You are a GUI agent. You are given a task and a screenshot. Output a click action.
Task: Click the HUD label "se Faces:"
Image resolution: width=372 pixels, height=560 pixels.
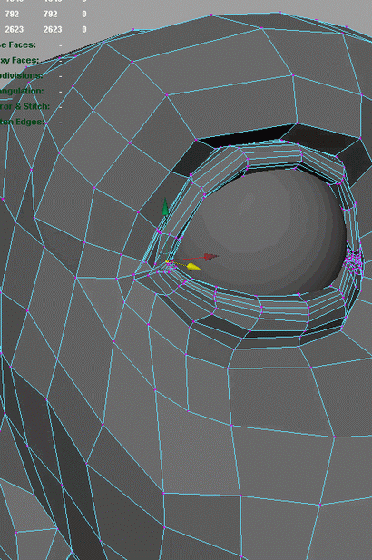point(18,44)
